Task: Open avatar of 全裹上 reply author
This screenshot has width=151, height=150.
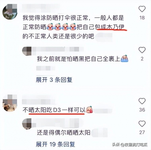Action: point(27,51)
